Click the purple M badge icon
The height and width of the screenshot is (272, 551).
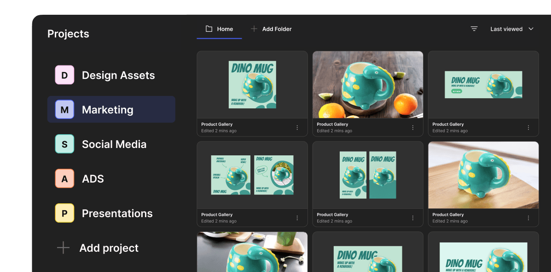[x=64, y=109]
